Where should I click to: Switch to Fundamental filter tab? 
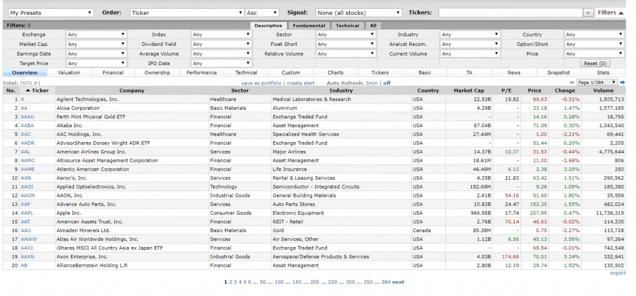tap(309, 25)
